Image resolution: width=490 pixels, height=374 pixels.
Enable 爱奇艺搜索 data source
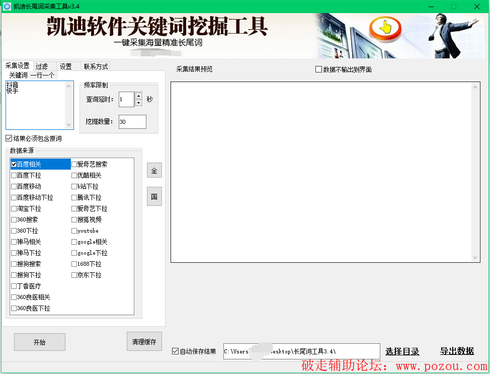(74, 164)
